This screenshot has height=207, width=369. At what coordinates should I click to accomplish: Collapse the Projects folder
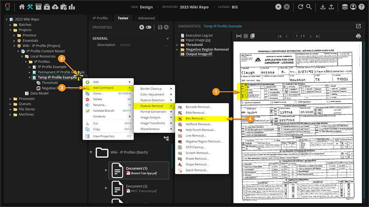10,30
